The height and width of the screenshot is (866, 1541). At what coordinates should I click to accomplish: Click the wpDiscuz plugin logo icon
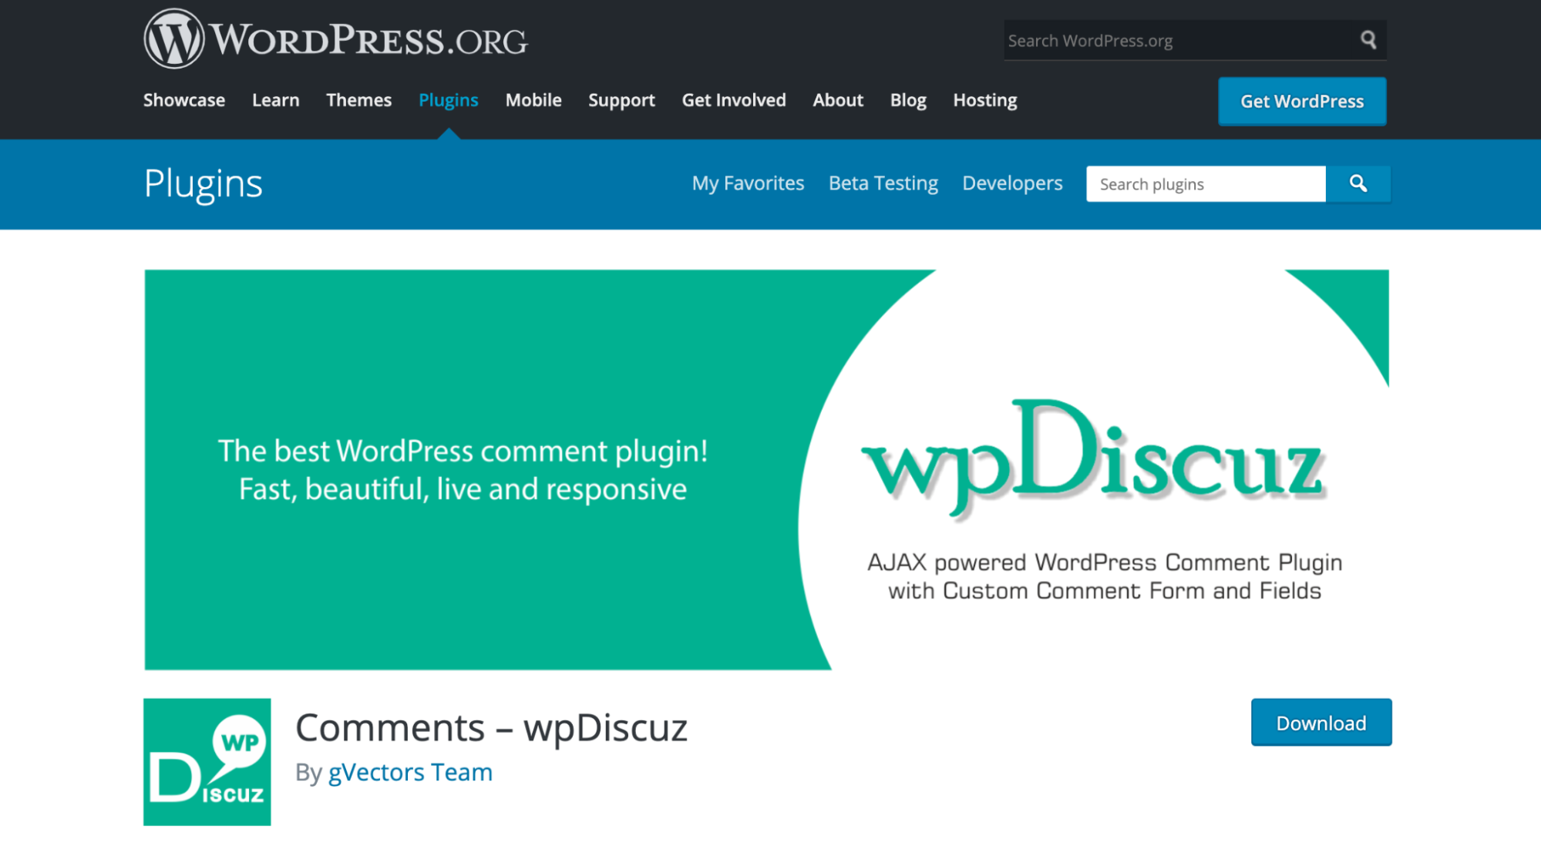click(x=207, y=761)
